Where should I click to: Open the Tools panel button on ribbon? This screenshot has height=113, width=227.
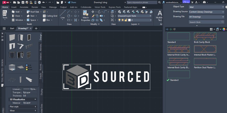point(5,15)
